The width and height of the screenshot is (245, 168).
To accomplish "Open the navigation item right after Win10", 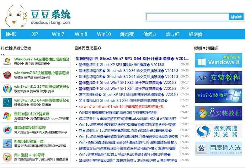I will (x=127, y=34).
